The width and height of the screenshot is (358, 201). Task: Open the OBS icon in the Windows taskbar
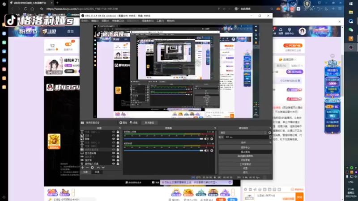click(x=351, y=47)
